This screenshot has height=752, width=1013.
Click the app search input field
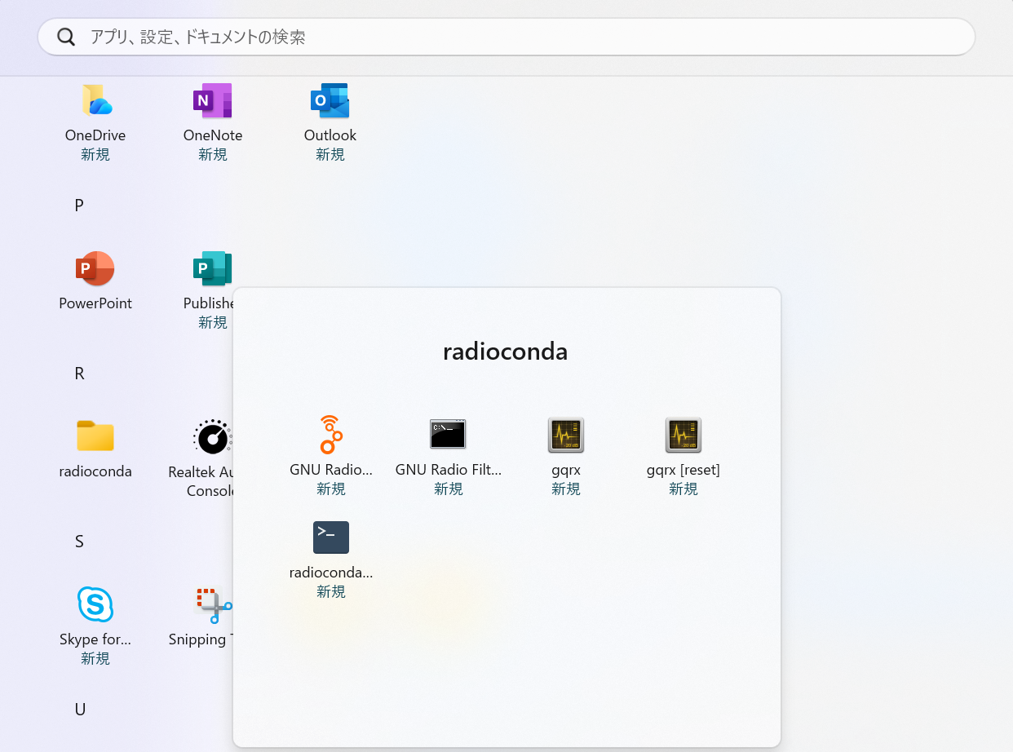506,37
